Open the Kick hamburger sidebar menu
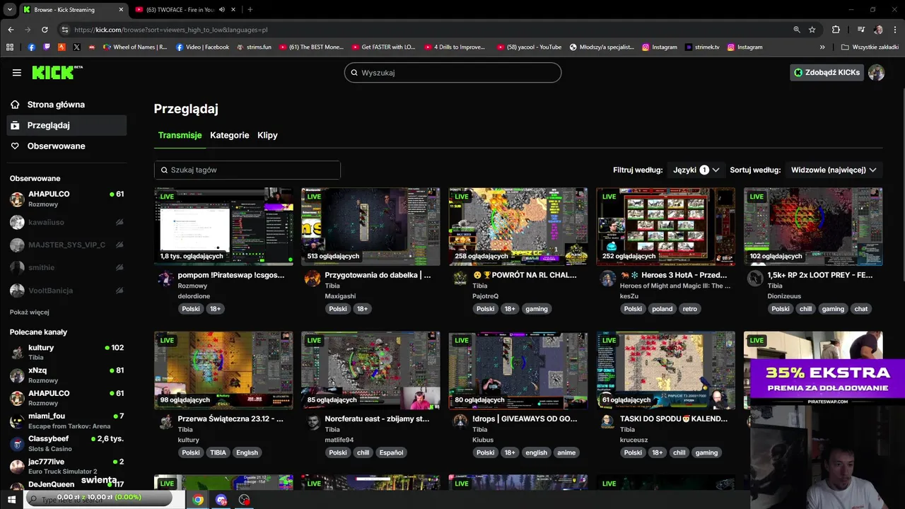The width and height of the screenshot is (905, 509). pos(17,73)
